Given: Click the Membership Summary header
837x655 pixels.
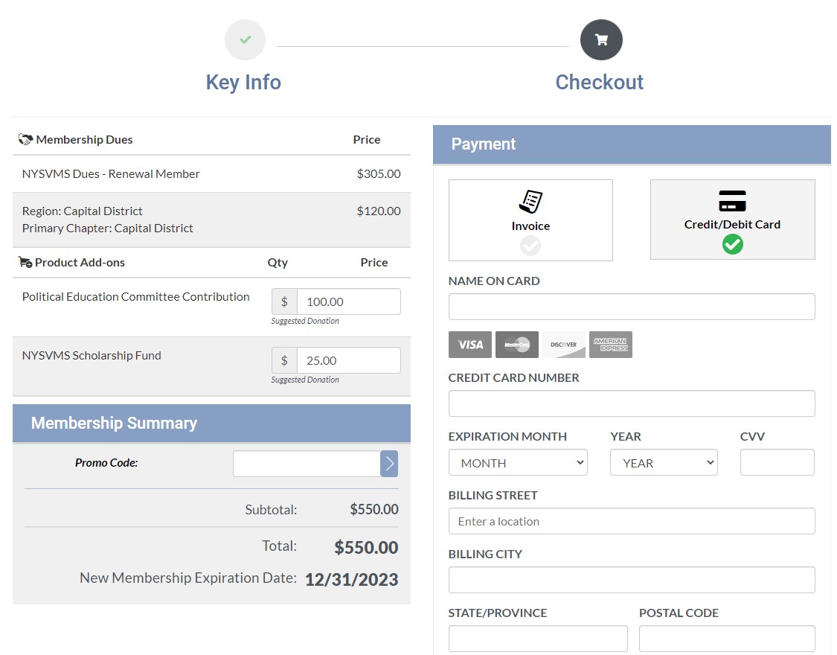Looking at the screenshot, I should 211,424.
